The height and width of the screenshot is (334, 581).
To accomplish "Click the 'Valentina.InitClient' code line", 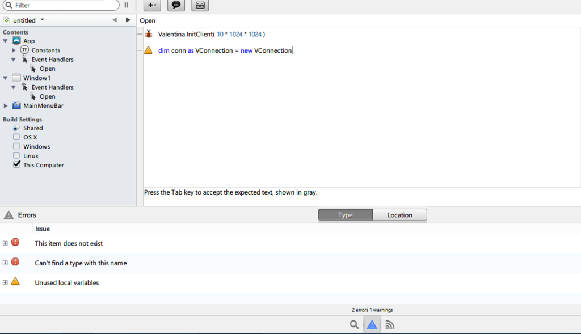I will point(212,34).
